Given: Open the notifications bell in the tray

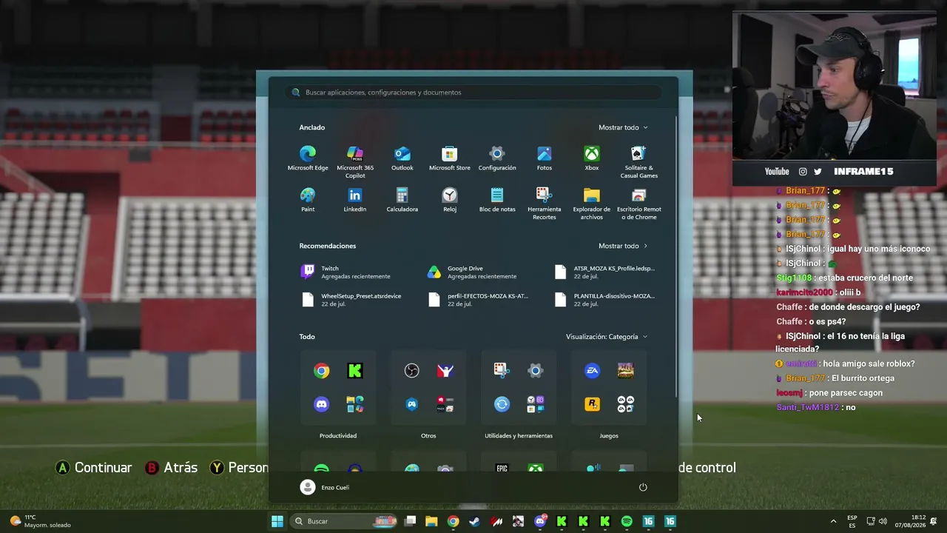Looking at the screenshot, I should (x=934, y=521).
